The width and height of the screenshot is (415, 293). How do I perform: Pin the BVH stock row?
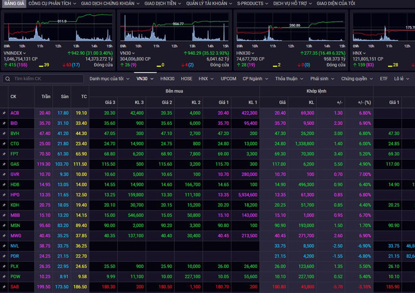(x=4, y=134)
